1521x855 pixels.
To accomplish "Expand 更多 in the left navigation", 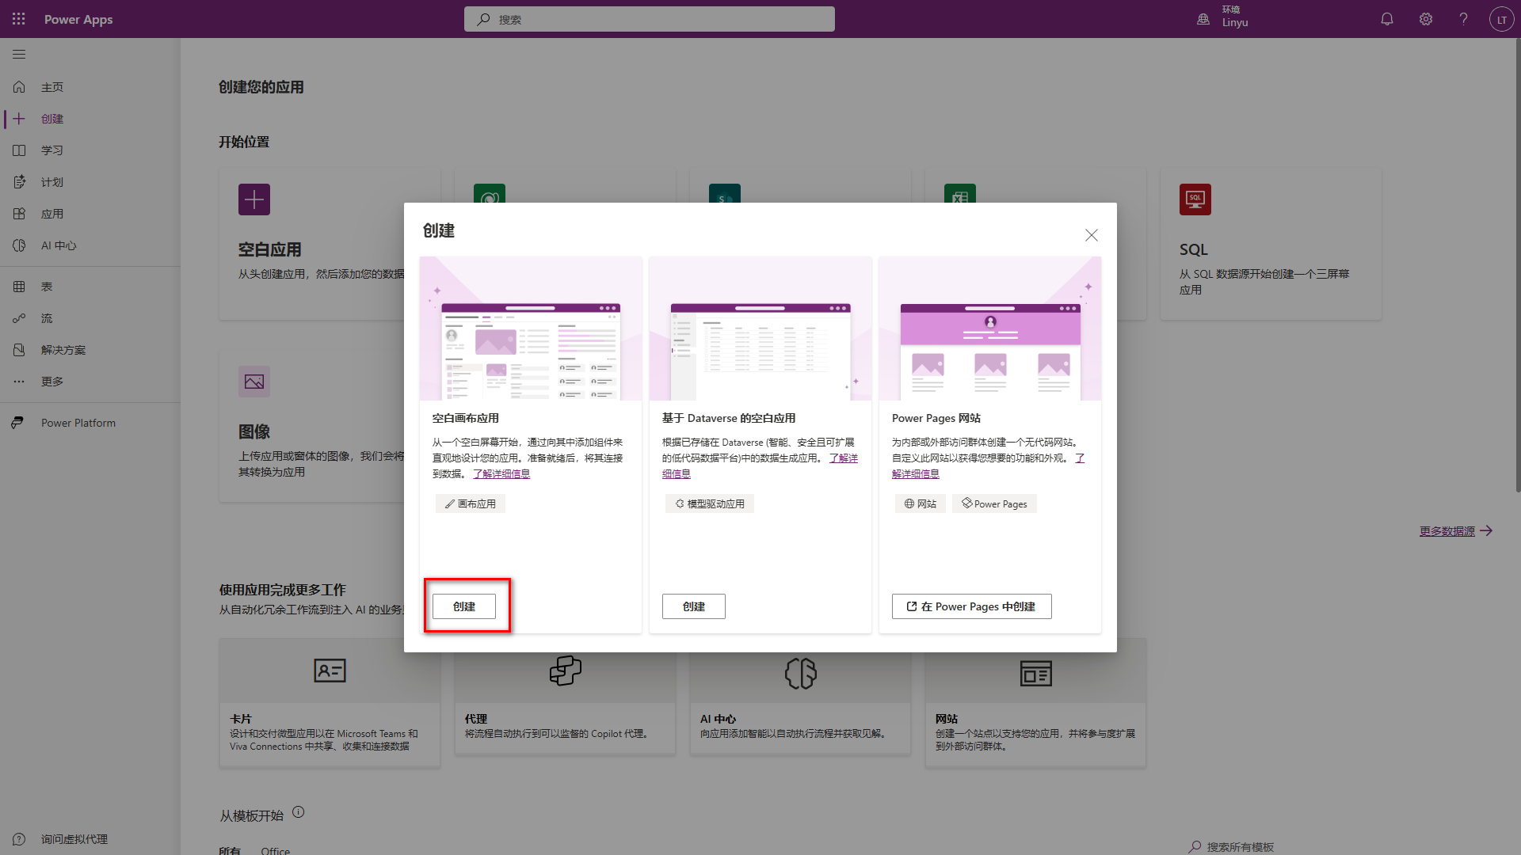I will coord(51,382).
